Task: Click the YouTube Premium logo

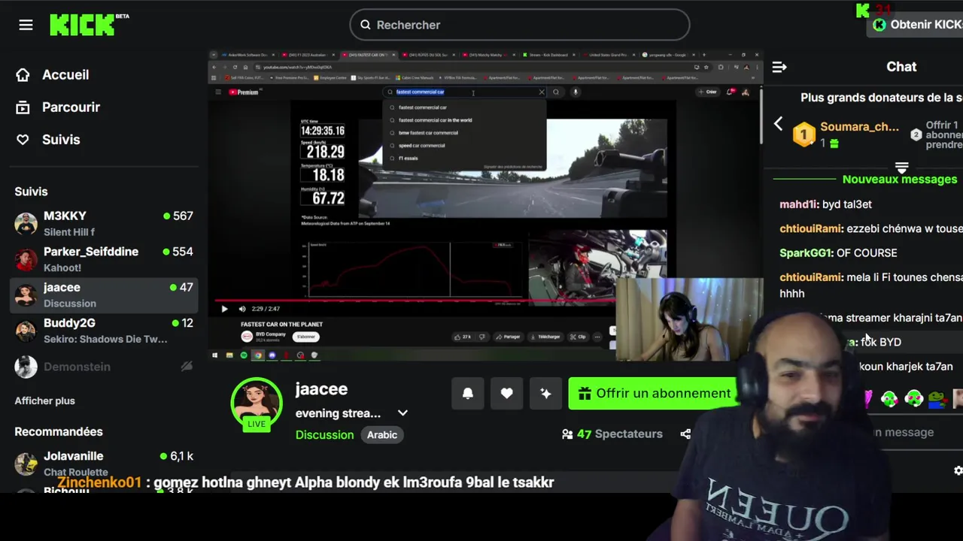Action: [x=243, y=92]
